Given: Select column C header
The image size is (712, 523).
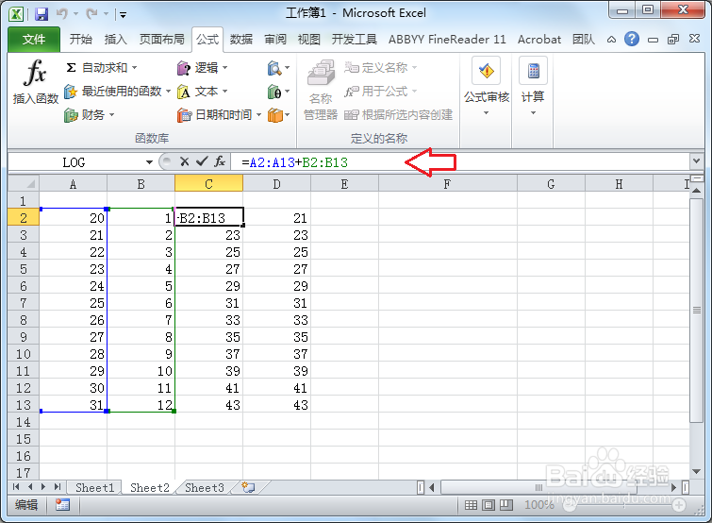Looking at the screenshot, I should click(x=208, y=184).
